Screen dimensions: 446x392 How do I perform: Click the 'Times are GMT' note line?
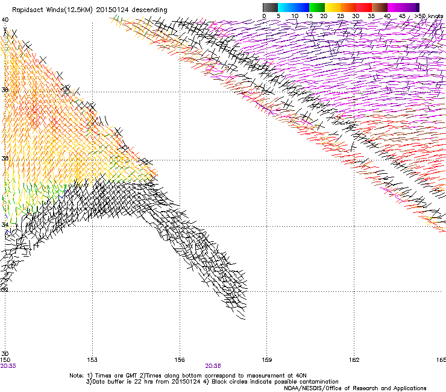(188, 376)
